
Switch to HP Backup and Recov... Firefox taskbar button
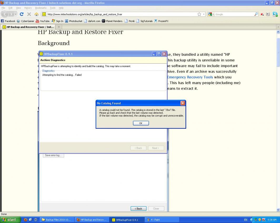tap(92, 220)
